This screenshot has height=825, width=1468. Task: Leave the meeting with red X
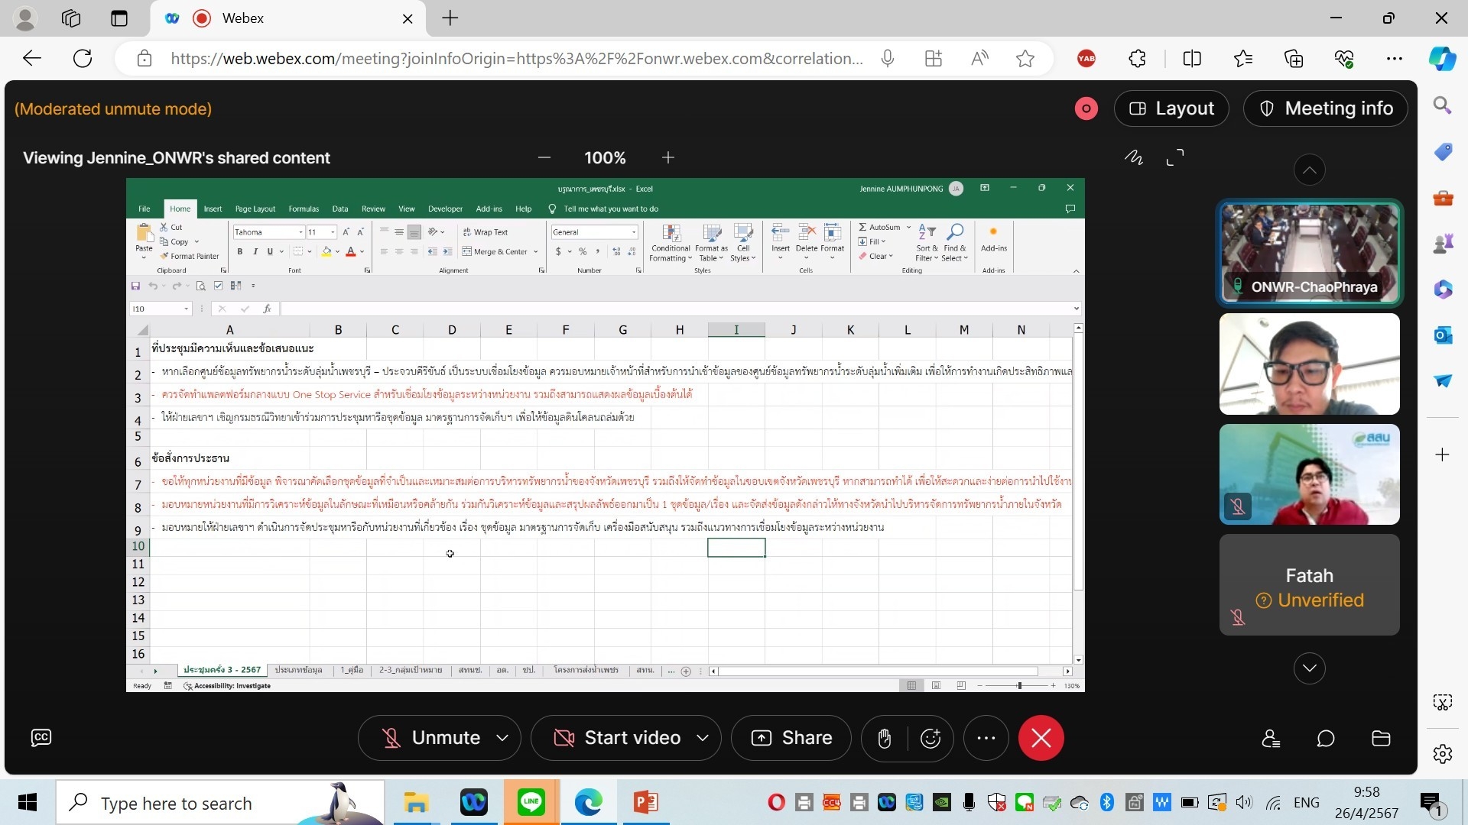point(1041,738)
